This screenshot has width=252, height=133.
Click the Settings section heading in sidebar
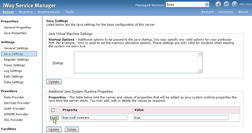pos(8,42)
